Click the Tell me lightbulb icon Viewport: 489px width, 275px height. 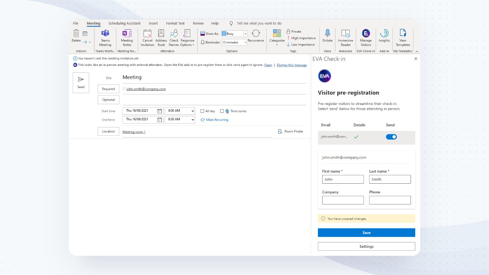coord(231,23)
